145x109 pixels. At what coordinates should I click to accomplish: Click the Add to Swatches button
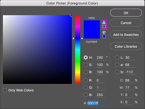126,35
